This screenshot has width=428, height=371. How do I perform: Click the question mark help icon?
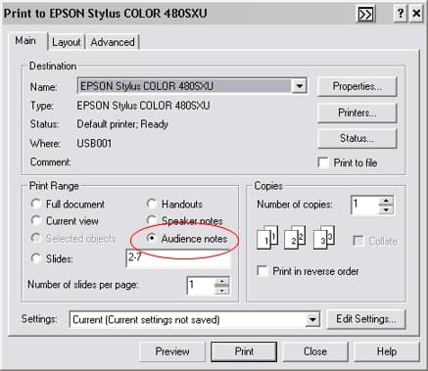tap(401, 14)
